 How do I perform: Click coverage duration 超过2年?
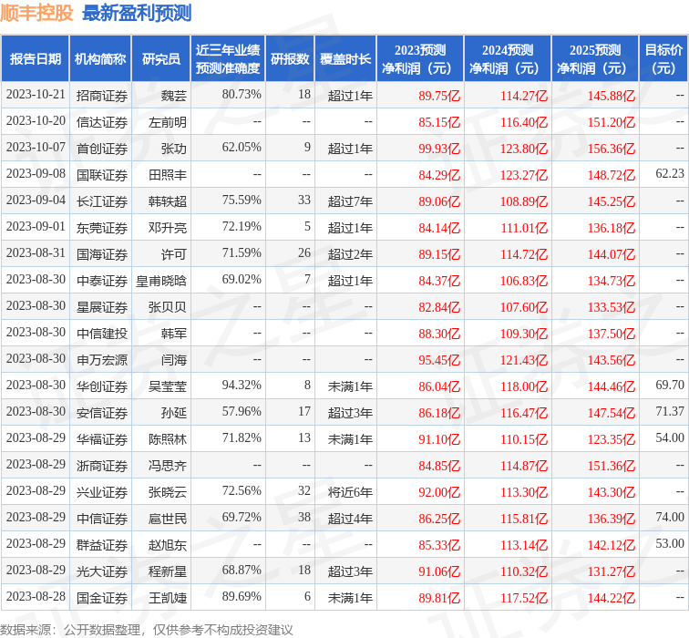click(x=350, y=254)
